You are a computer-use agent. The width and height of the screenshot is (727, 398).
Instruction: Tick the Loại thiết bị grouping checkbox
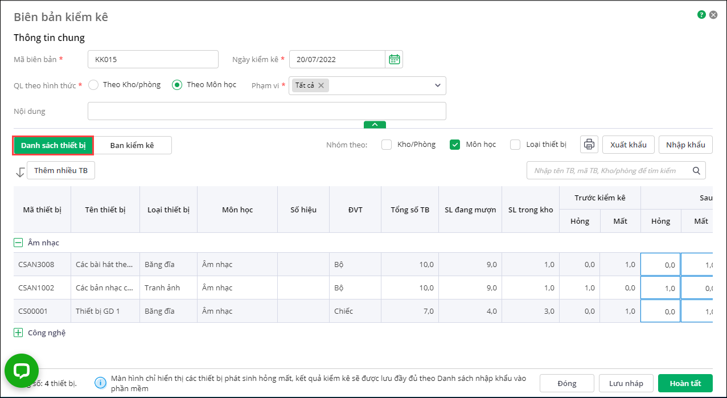pos(515,145)
